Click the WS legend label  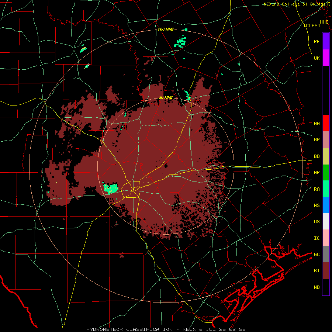[317, 205]
